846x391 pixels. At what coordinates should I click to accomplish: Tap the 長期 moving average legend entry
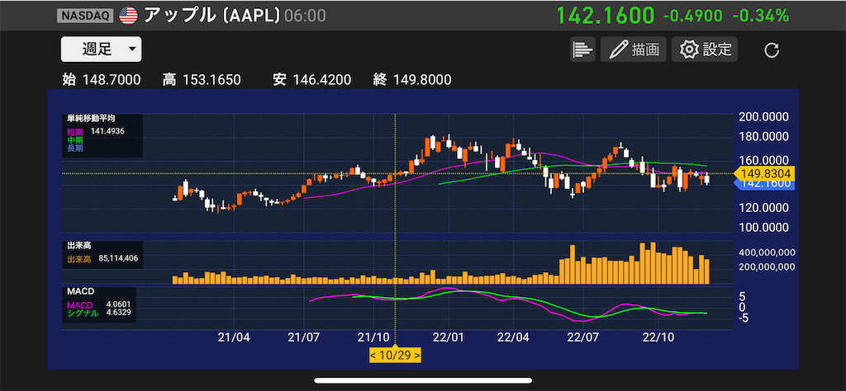75,148
